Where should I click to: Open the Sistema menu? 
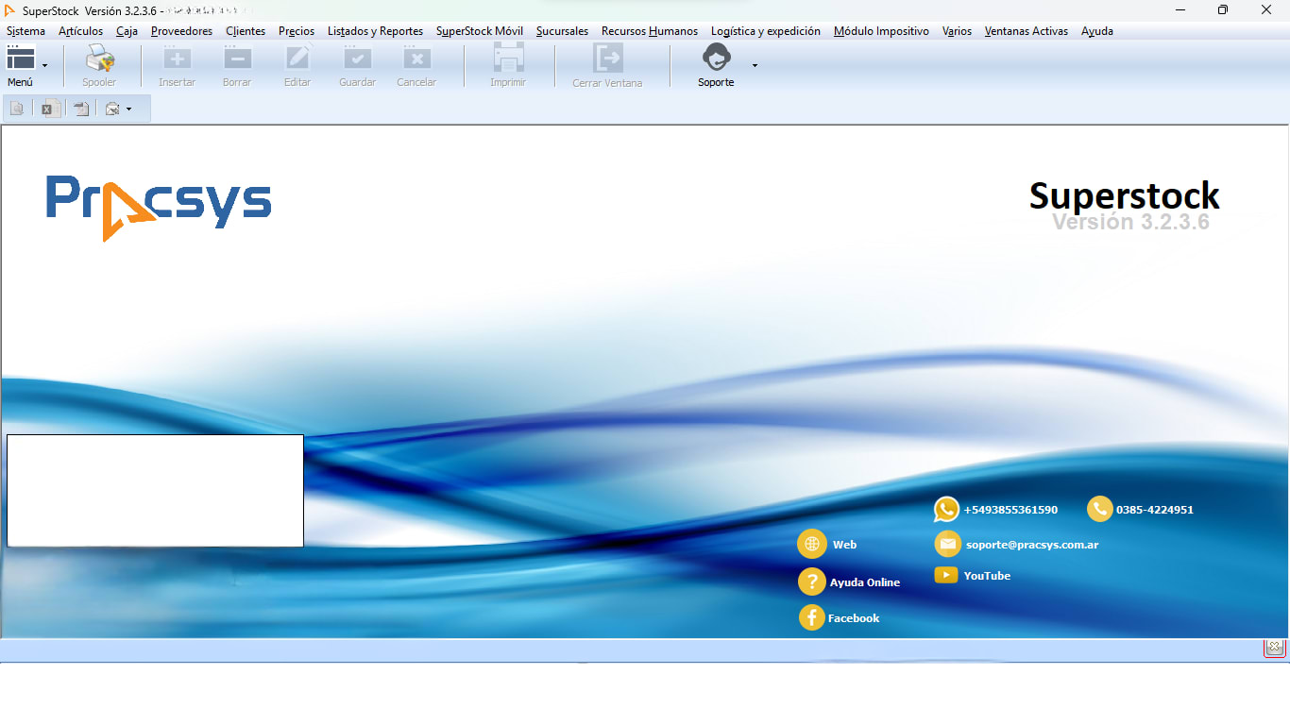pos(25,31)
